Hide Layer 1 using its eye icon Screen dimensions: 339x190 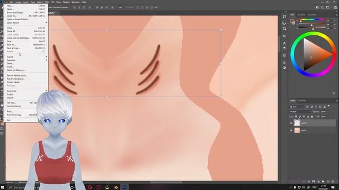pos(291,130)
